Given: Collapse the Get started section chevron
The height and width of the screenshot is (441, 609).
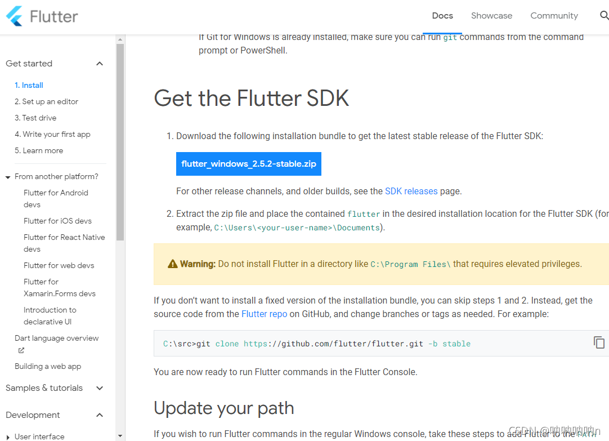Looking at the screenshot, I should coord(100,63).
